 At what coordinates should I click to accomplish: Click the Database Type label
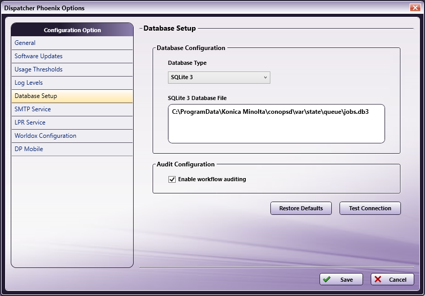click(187, 63)
